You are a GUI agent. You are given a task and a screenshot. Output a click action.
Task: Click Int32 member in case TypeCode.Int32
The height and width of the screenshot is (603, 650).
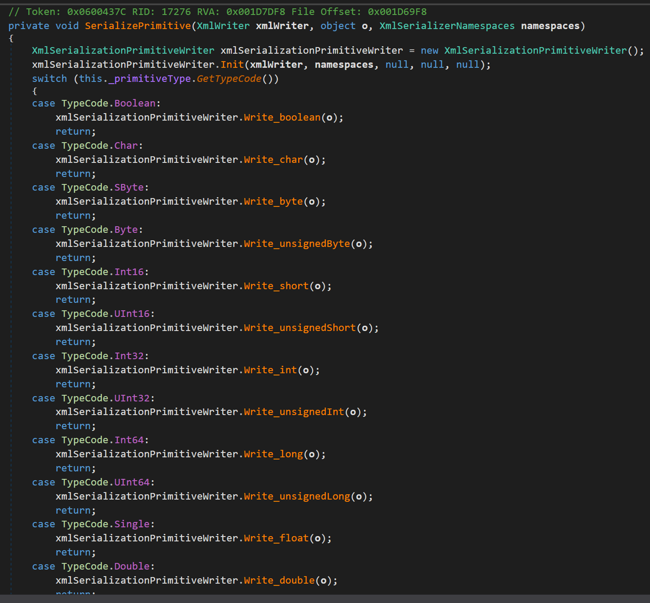coord(129,356)
